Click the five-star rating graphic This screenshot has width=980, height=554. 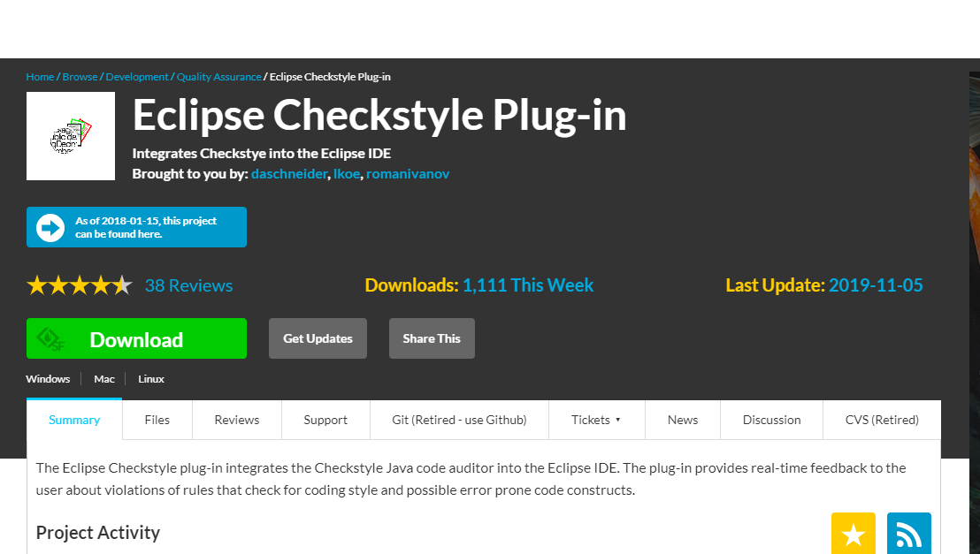(80, 285)
